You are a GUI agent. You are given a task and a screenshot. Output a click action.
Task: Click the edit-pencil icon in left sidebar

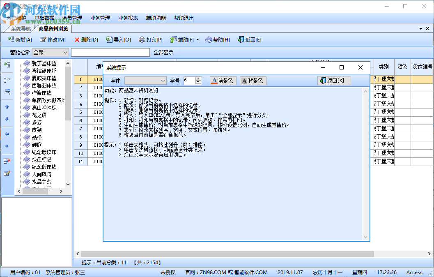pos(7,173)
